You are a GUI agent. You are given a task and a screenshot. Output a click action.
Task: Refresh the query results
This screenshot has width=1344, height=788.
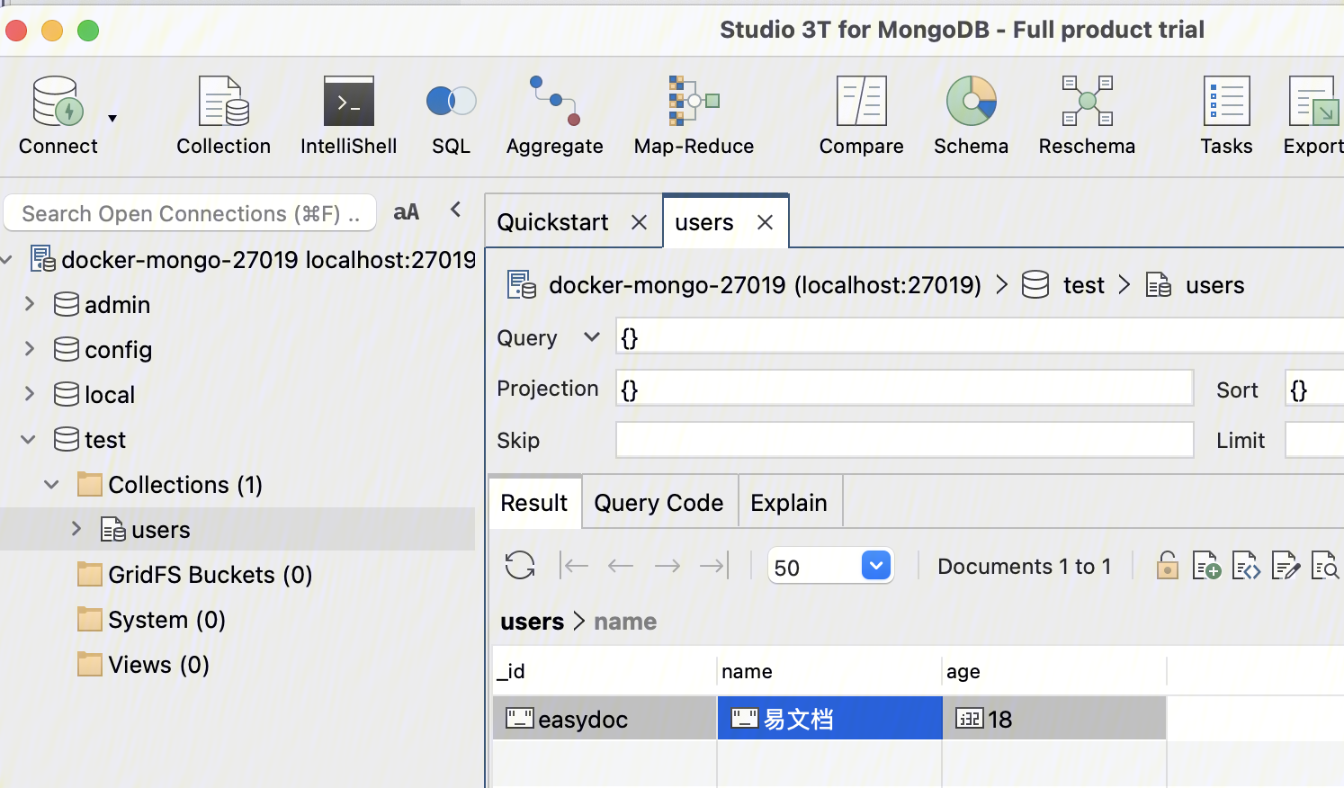pos(520,566)
